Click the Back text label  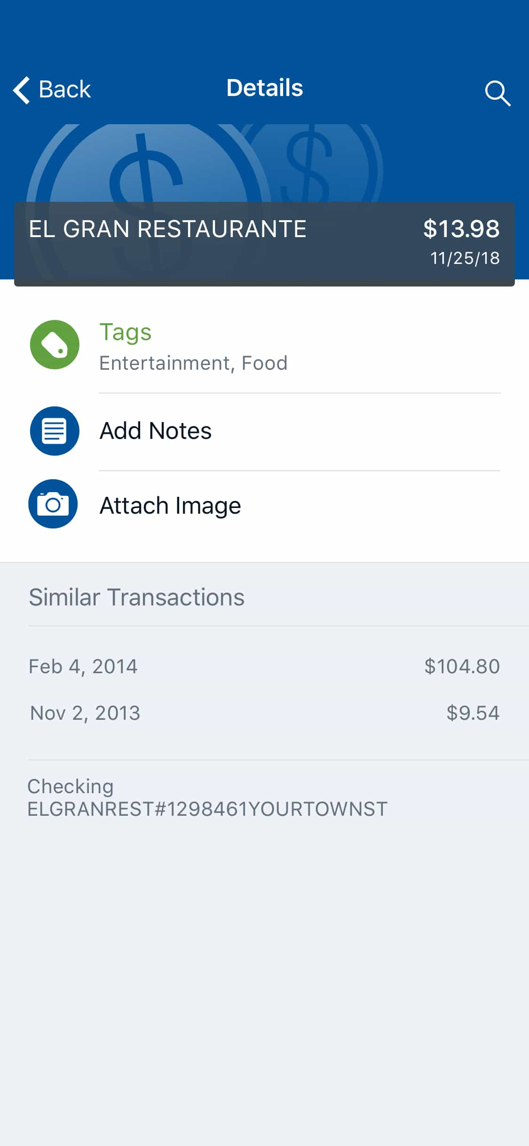click(64, 89)
